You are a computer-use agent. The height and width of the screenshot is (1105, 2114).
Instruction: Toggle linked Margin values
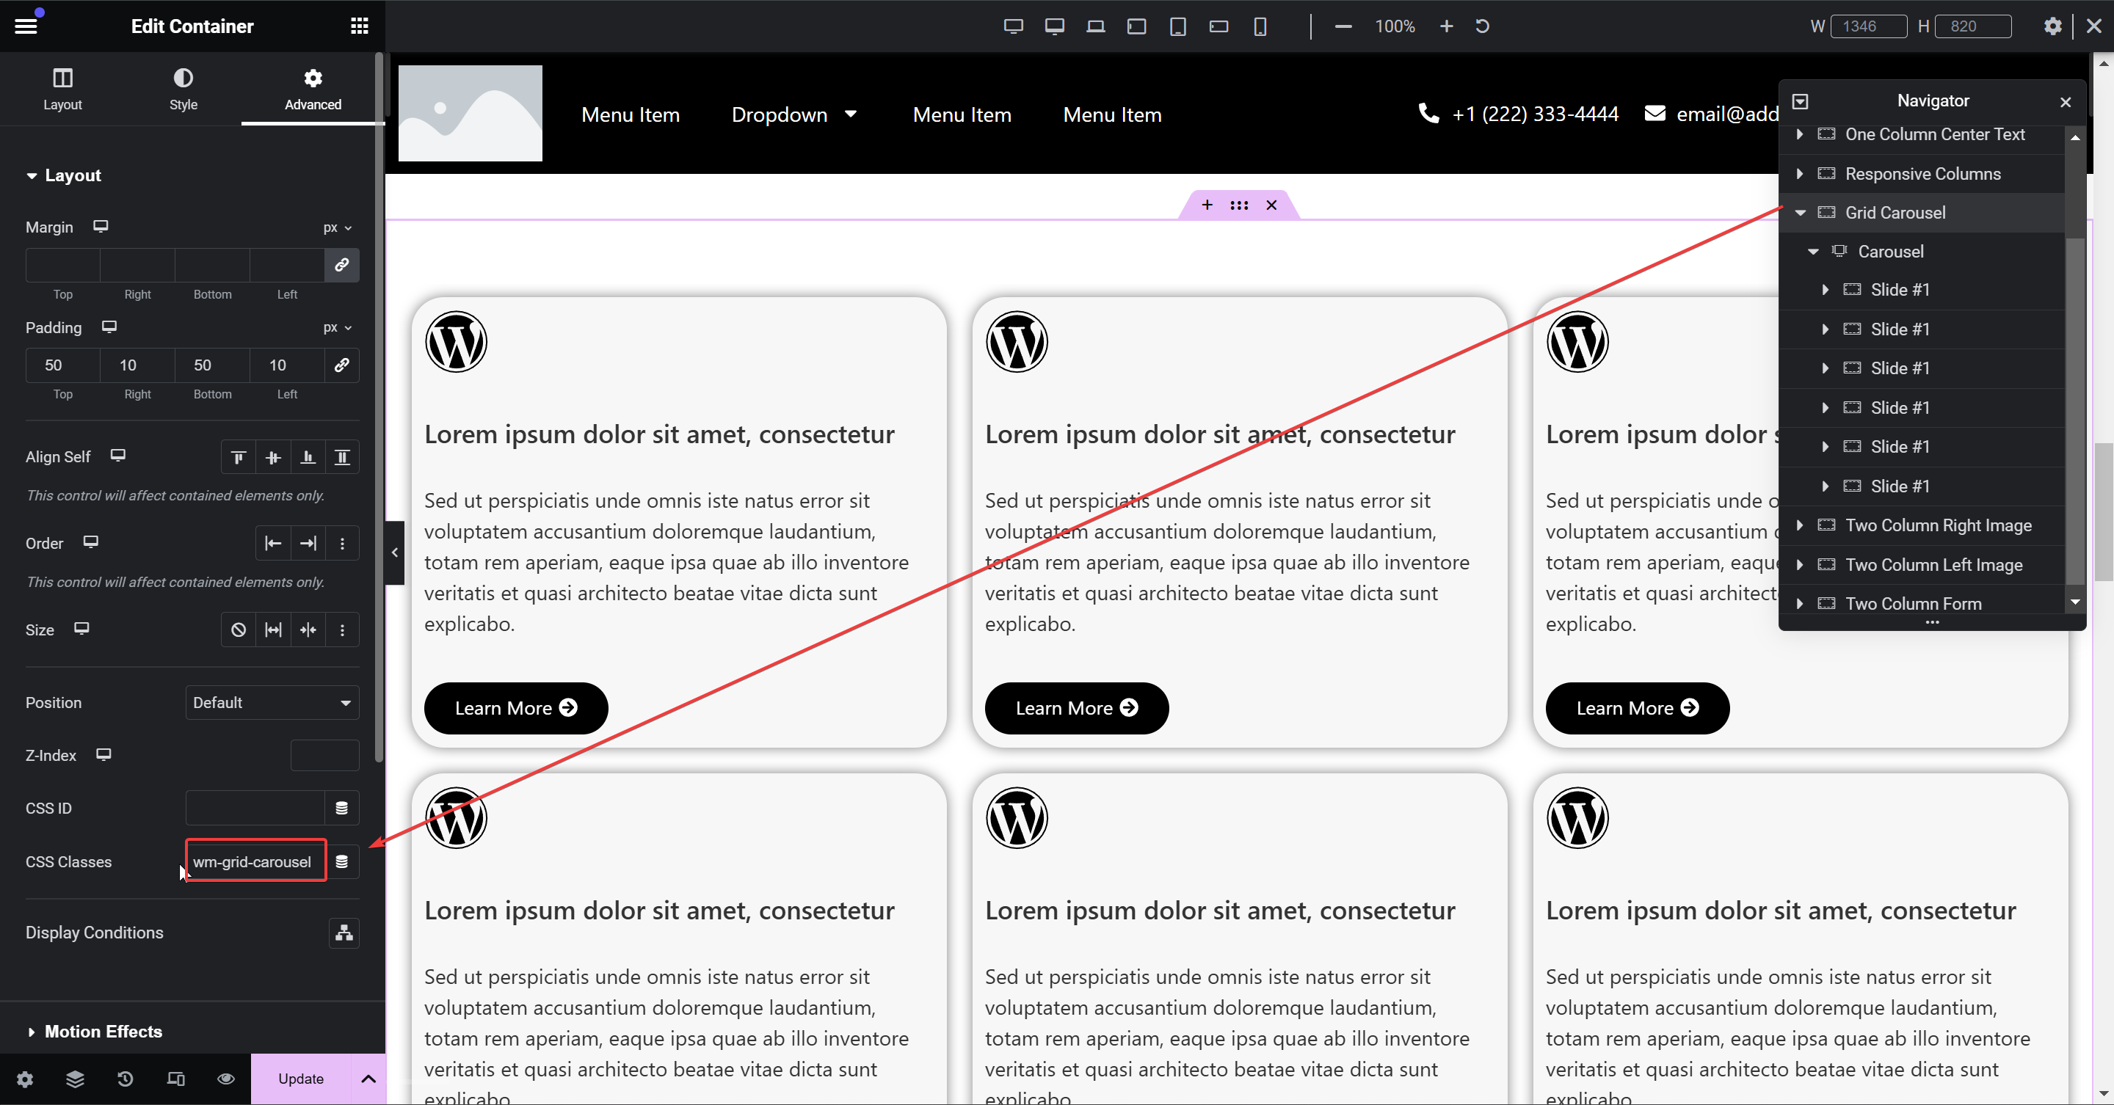pyautogui.click(x=341, y=265)
